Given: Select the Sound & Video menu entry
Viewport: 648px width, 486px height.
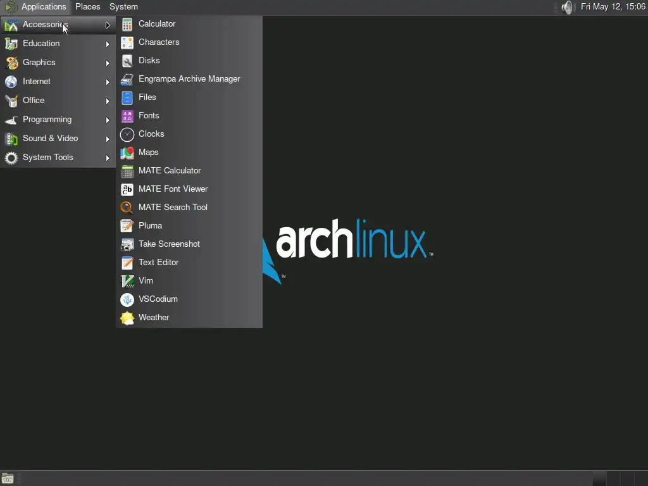Looking at the screenshot, I should [58, 139].
